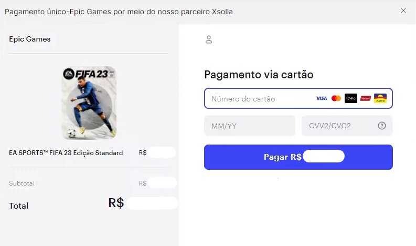Click the blue Pagar R$ button
Viewport: 416px width, 246px height.
pos(298,157)
